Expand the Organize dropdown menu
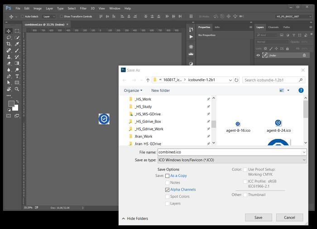This screenshot has width=317, height=229. pos(133,91)
